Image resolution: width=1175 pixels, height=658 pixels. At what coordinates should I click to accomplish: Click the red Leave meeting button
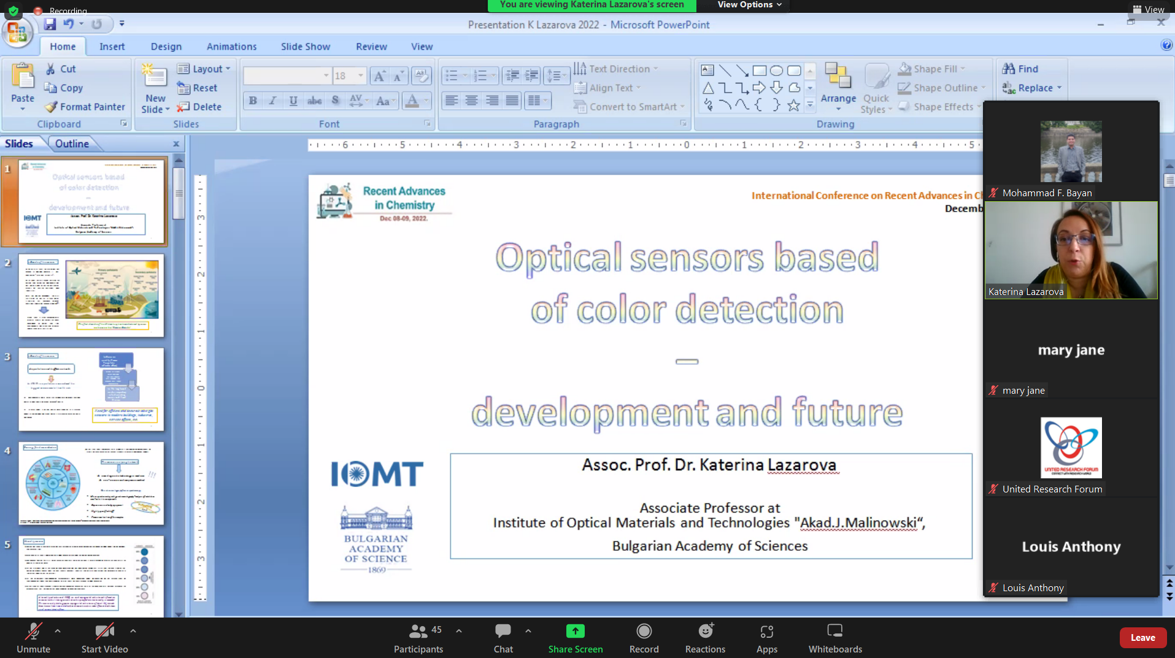pos(1142,637)
